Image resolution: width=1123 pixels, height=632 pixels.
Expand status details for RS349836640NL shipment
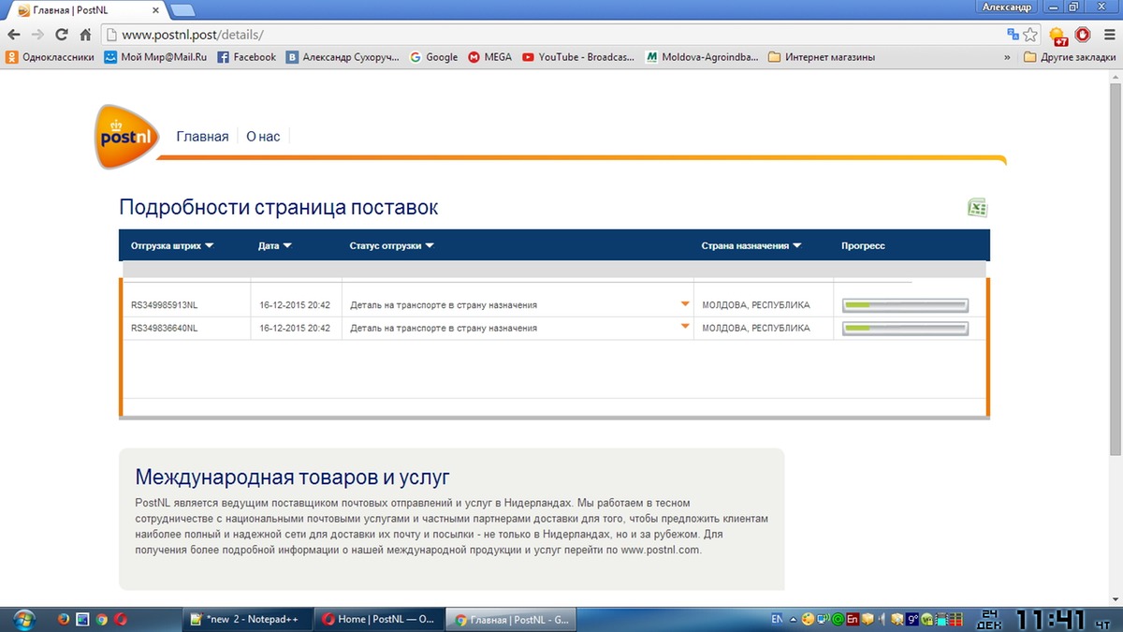coord(684,328)
